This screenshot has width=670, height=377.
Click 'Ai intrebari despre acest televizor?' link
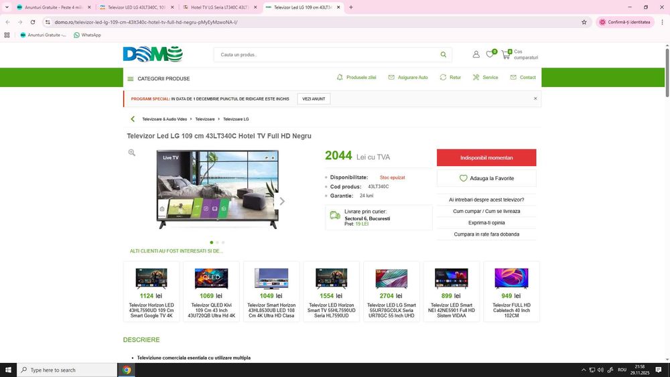[x=486, y=200]
